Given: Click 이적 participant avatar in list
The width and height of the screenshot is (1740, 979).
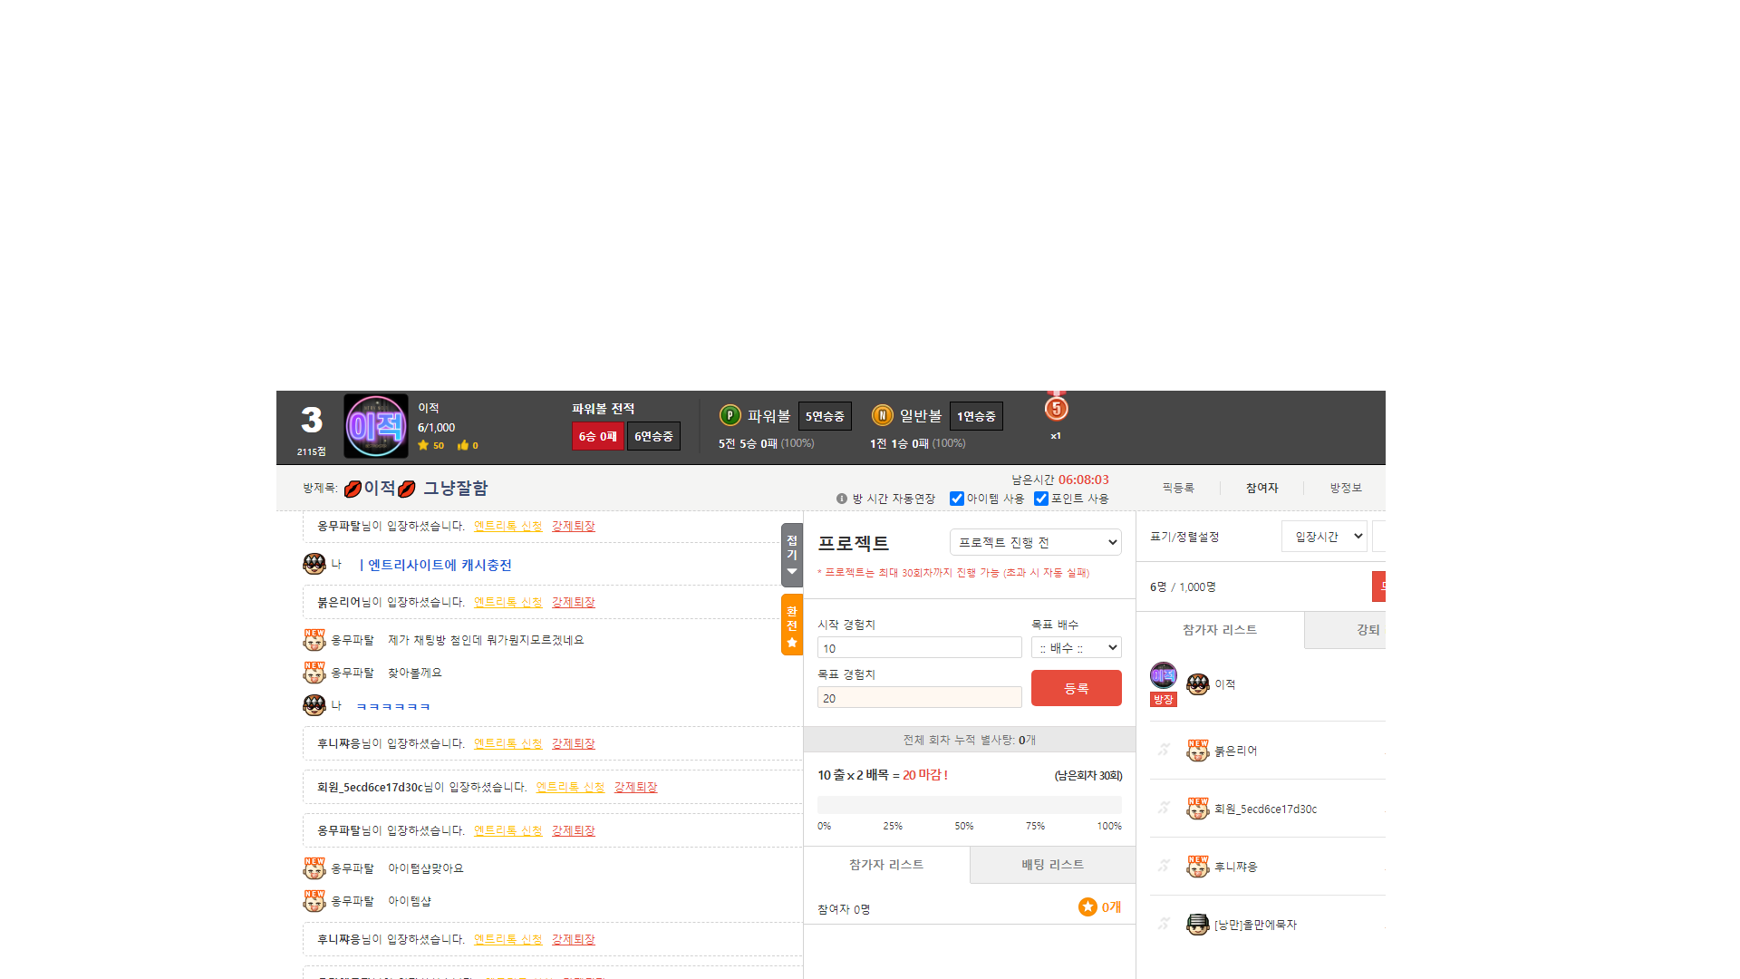Looking at the screenshot, I should click(1198, 684).
